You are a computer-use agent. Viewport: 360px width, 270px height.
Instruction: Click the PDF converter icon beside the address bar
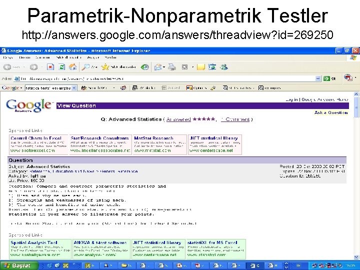[x=348, y=78]
